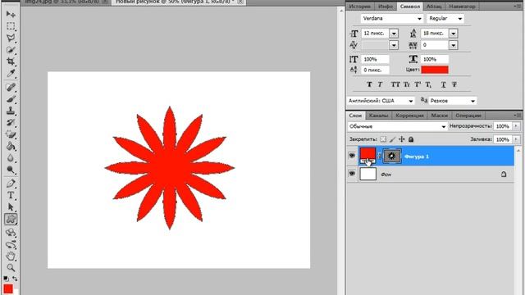Select the Quick Selection tool
Screen dimensions: 525x295
click(11, 49)
